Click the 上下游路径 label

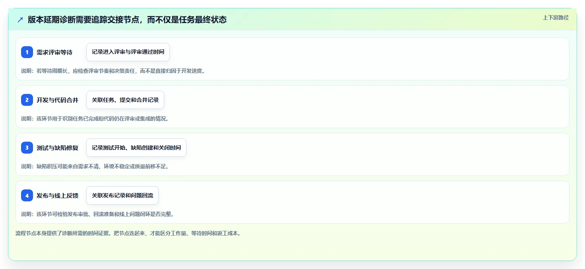point(556,18)
